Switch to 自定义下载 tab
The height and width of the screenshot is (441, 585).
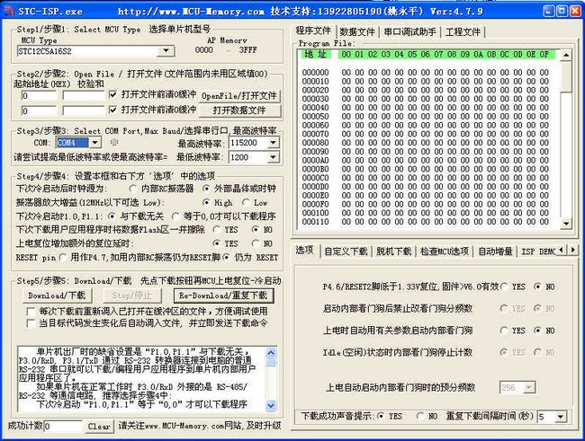coord(346,251)
